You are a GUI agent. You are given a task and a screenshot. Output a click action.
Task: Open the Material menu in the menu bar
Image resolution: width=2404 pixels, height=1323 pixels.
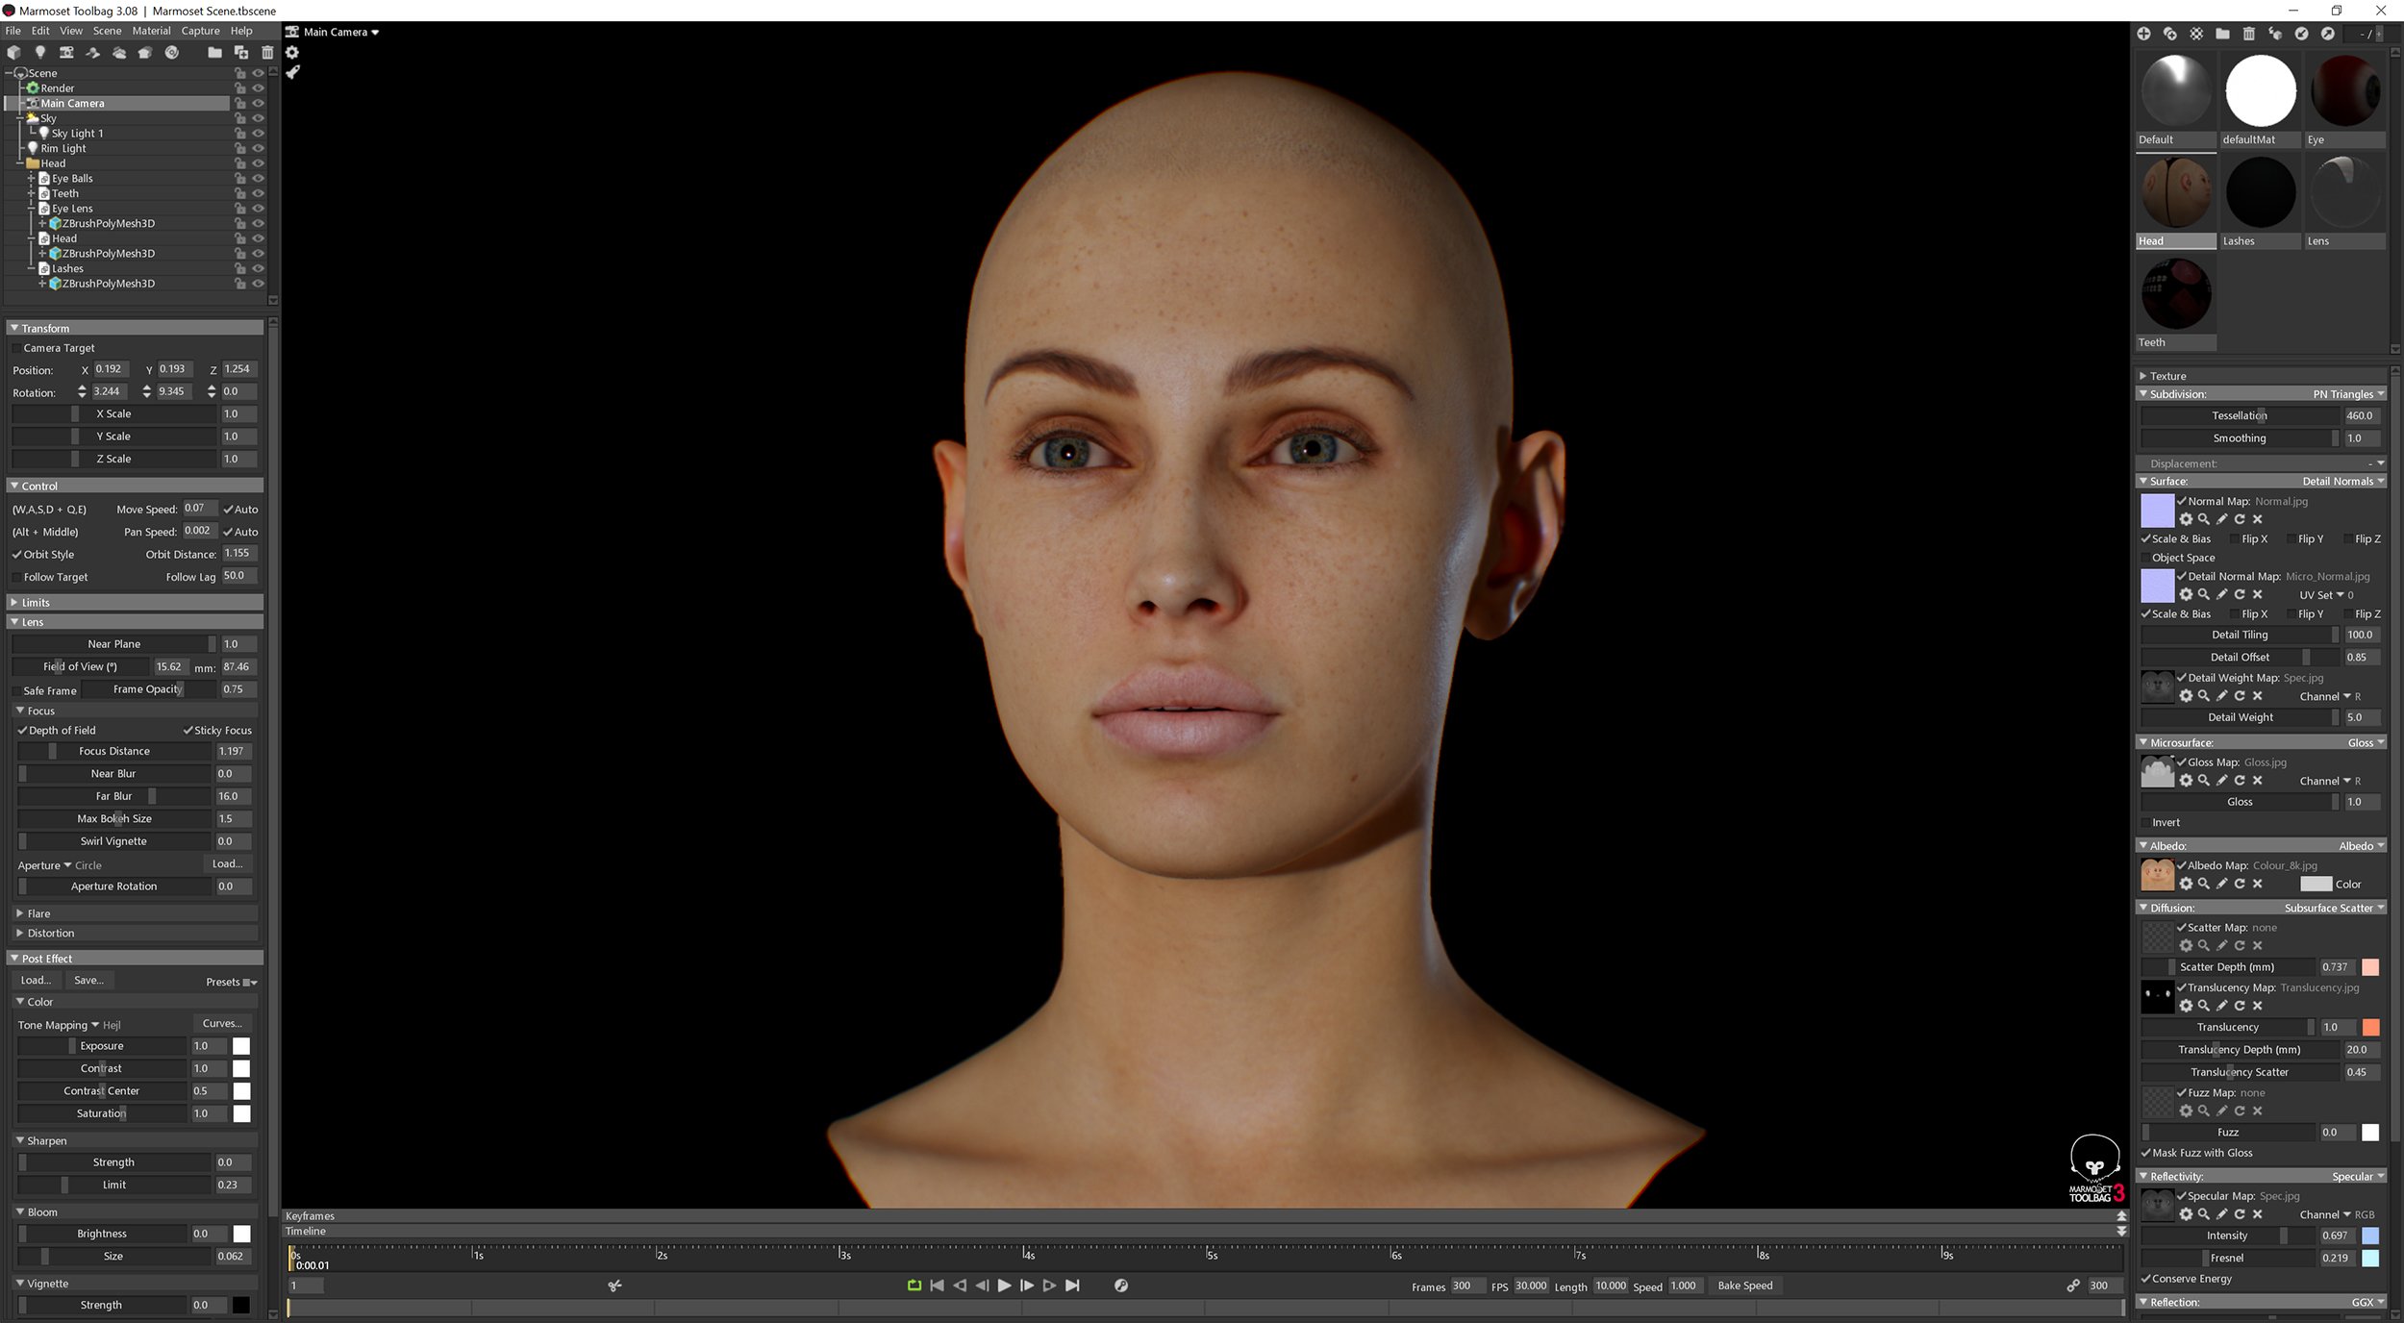[x=151, y=30]
